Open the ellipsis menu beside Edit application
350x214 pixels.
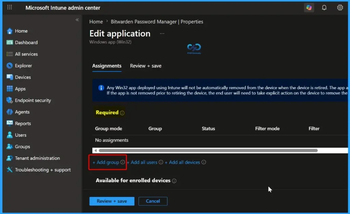pyautogui.click(x=162, y=34)
